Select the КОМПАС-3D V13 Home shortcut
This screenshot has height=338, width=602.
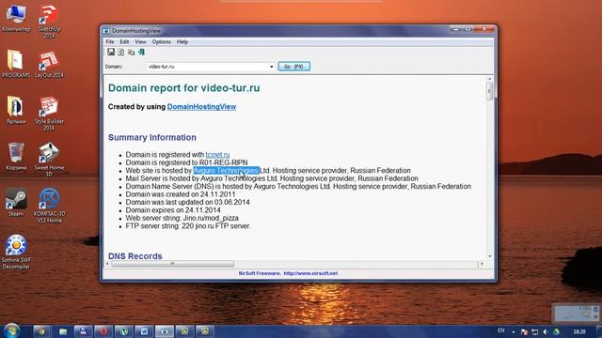coord(49,206)
